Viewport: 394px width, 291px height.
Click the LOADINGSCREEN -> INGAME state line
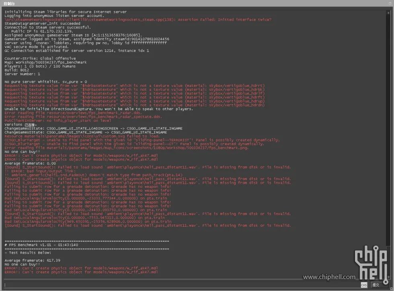point(93,128)
